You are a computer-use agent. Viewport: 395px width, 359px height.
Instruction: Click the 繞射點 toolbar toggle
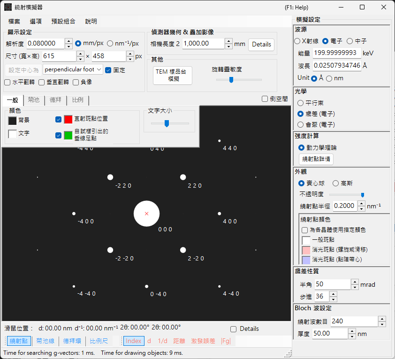[x=19, y=341]
